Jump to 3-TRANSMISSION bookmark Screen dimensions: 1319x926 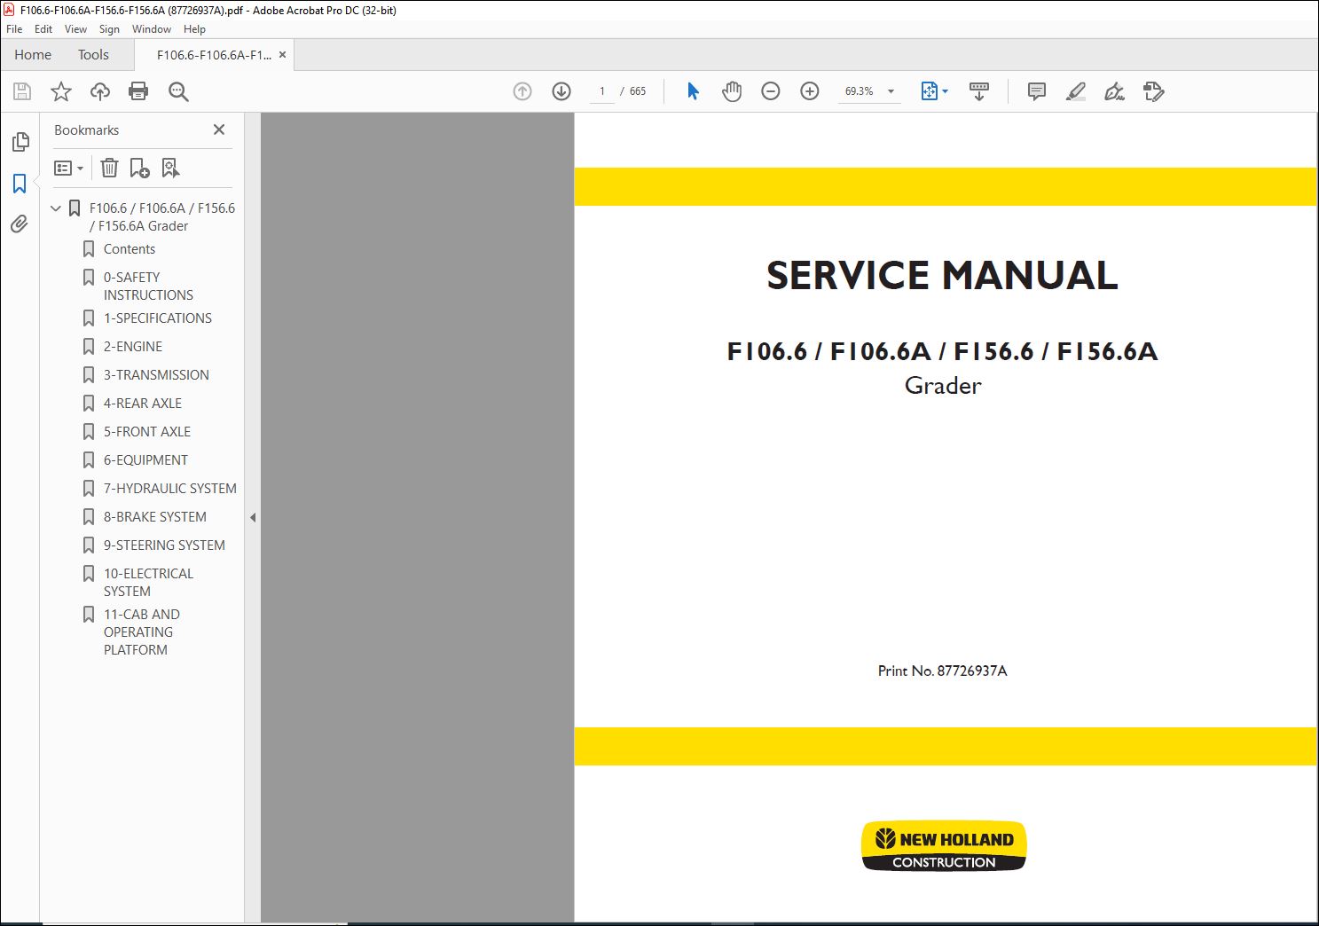click(156, 375)
